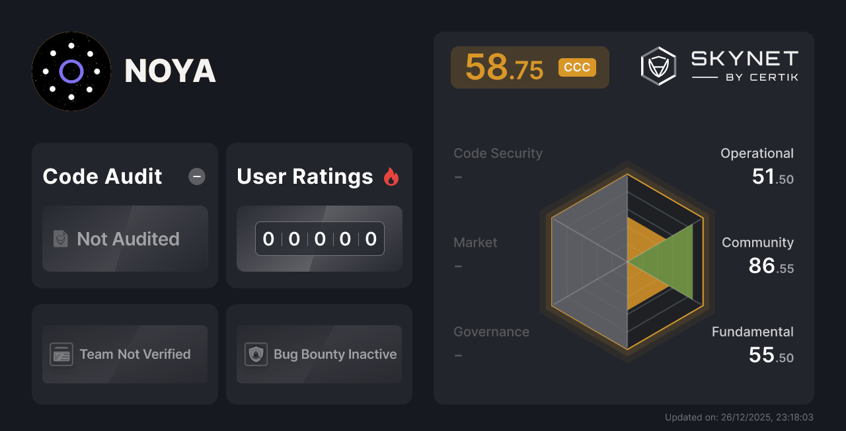
Task: Toggle the Not Audited status indicator
Action: pos(125,239)
